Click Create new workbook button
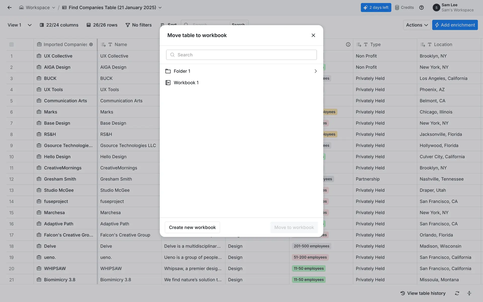 pyautogui.click(x=192, y=227)
